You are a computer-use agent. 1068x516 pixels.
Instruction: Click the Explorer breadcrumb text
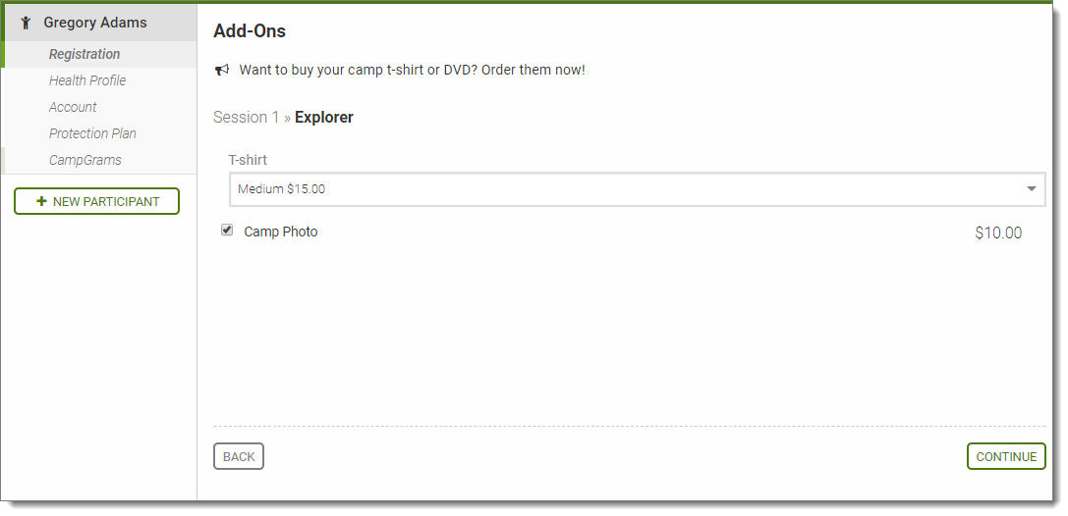324,118
